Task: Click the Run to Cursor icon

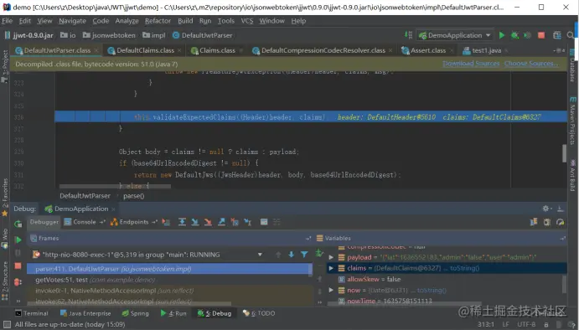Action: coord(248,222)
